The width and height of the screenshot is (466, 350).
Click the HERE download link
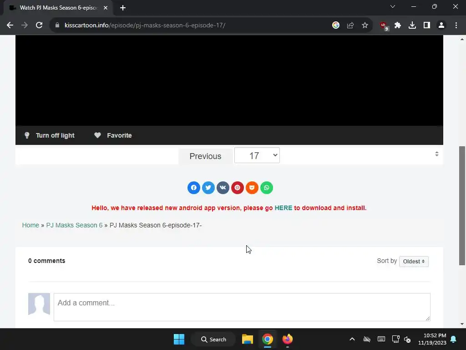click(283, 208)
